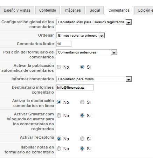Screen dimensions: 153x158
Task: Enable reCaptcha by selecting Si
Action: pyautogui.click(x=82, y=139)
